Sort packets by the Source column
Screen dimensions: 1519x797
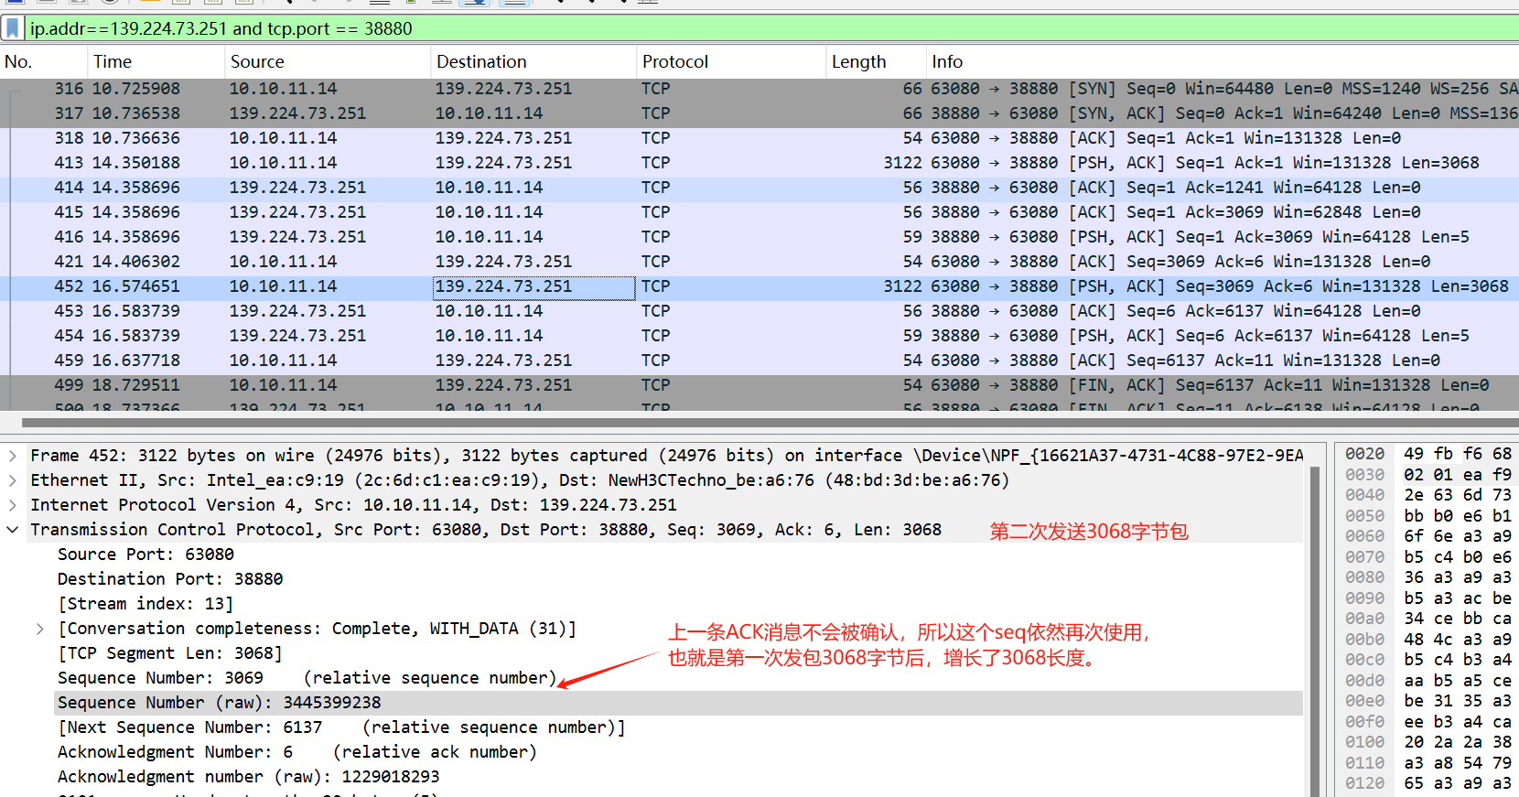(328, 61)
